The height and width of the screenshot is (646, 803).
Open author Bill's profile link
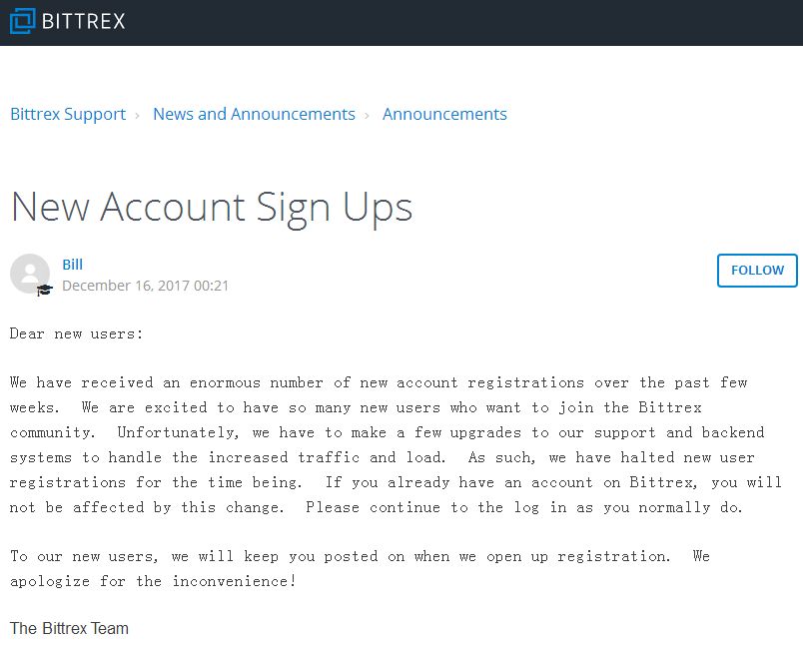[72, 265]
